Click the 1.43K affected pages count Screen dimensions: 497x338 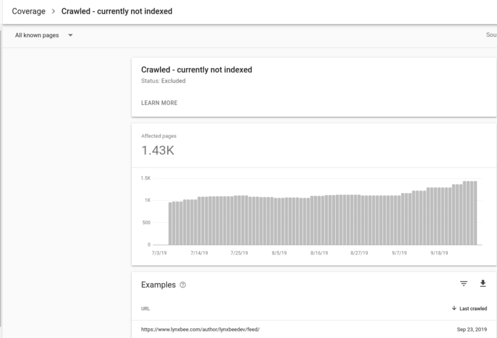tap(157, 151)
